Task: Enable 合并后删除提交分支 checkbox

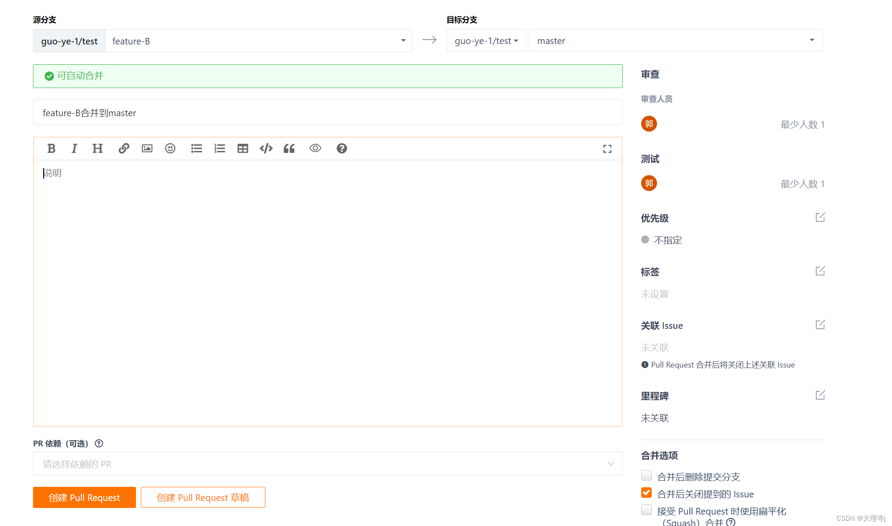Action: (x=646, y=476)
